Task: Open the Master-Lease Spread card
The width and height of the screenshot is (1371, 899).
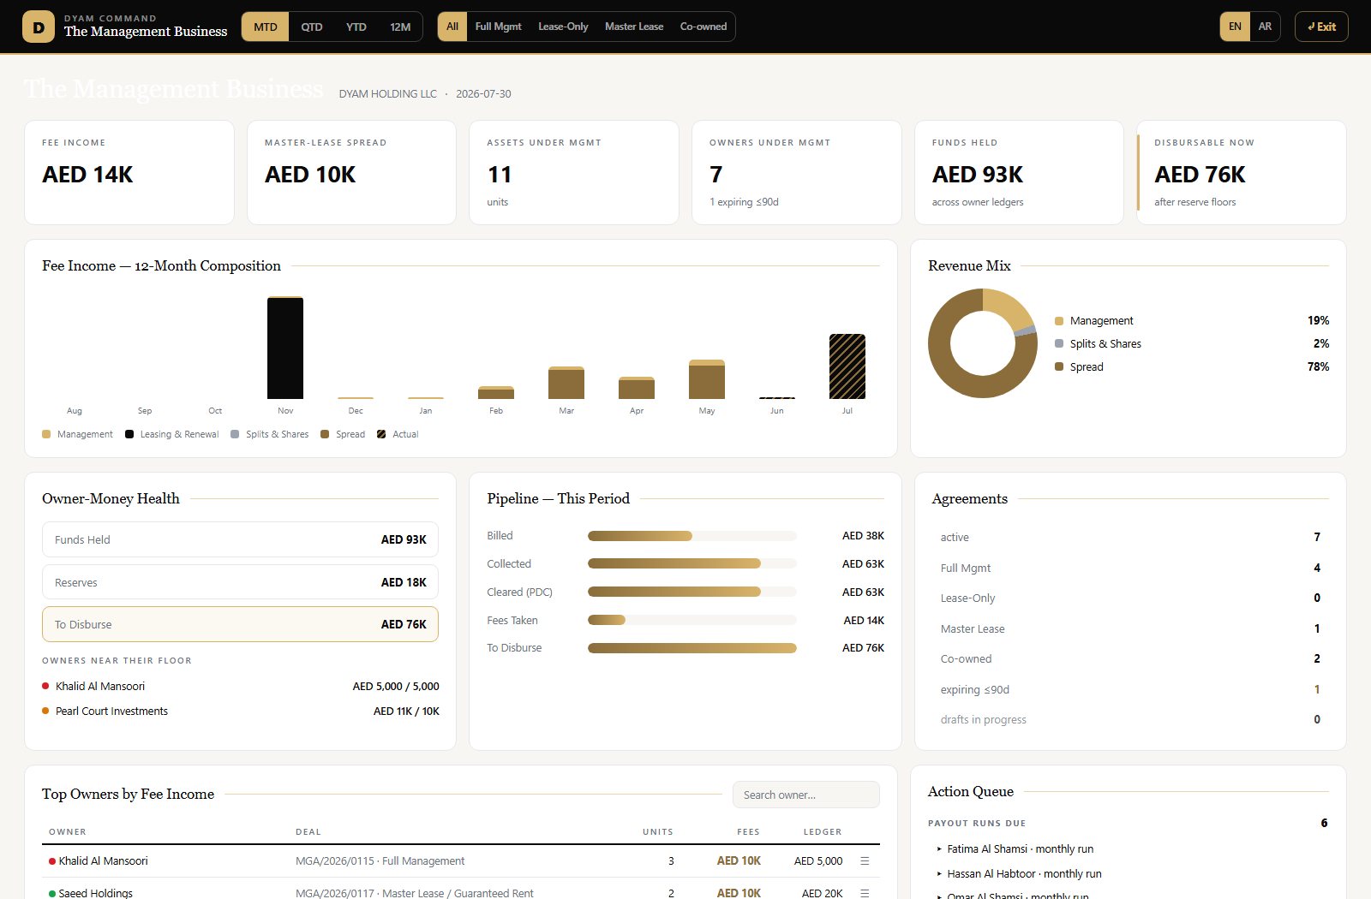Action: click(351, 172)
